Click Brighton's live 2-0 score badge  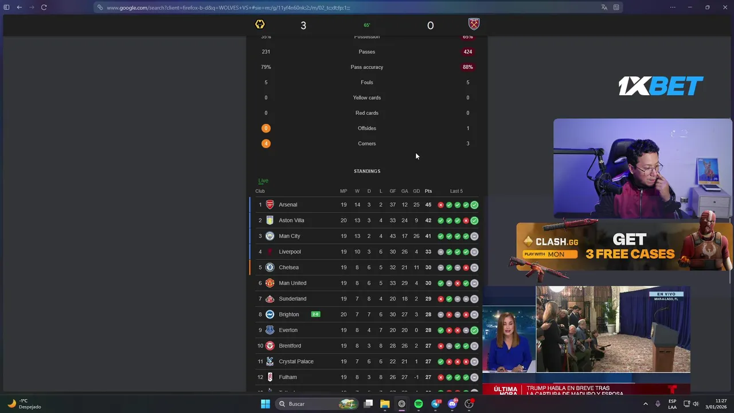315,314
